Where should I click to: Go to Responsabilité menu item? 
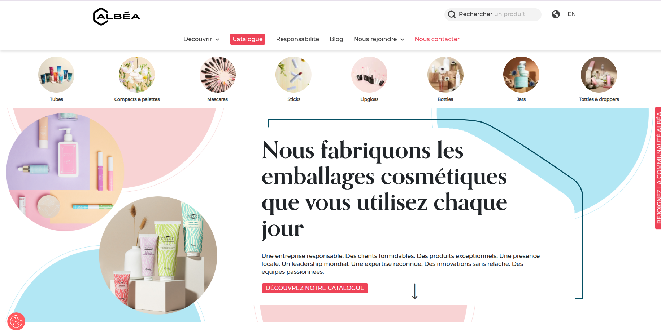point(297,39)
